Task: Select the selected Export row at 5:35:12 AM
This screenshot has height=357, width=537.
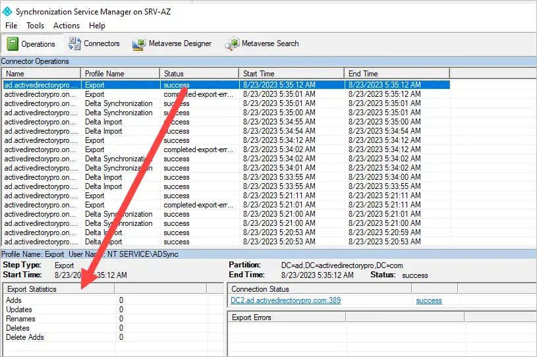Action: point(226,85)
